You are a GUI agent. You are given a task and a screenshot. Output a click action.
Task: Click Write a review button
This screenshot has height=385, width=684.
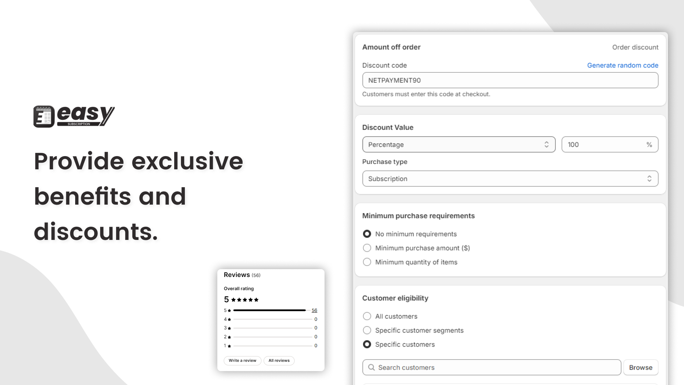[242, 360]
